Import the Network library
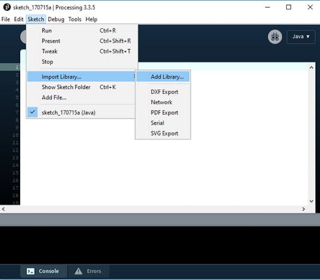The image size is (320, 280). point(163,102)
